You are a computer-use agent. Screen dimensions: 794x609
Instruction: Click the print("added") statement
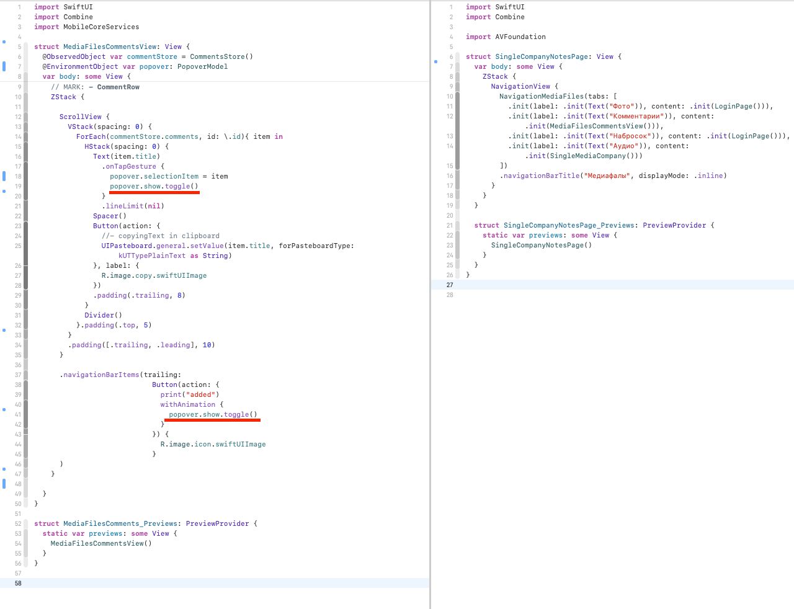coord(190,394)
